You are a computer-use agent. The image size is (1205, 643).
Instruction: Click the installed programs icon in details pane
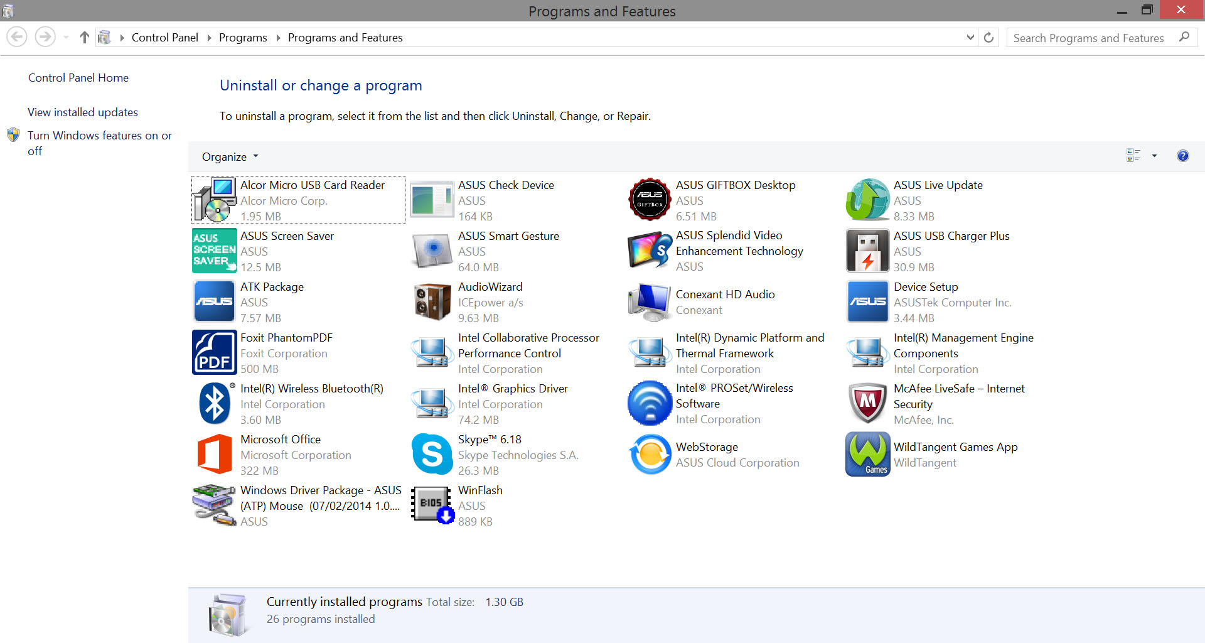click(x=227, y=615)
